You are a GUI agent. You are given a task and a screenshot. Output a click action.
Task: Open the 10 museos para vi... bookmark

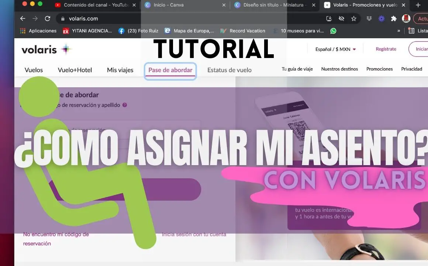click(x=298, y=31)
